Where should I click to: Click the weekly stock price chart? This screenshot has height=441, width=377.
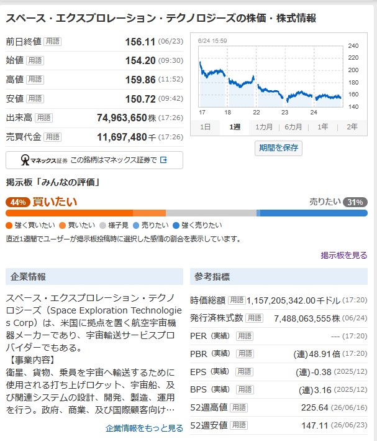(x=271, y=77)
